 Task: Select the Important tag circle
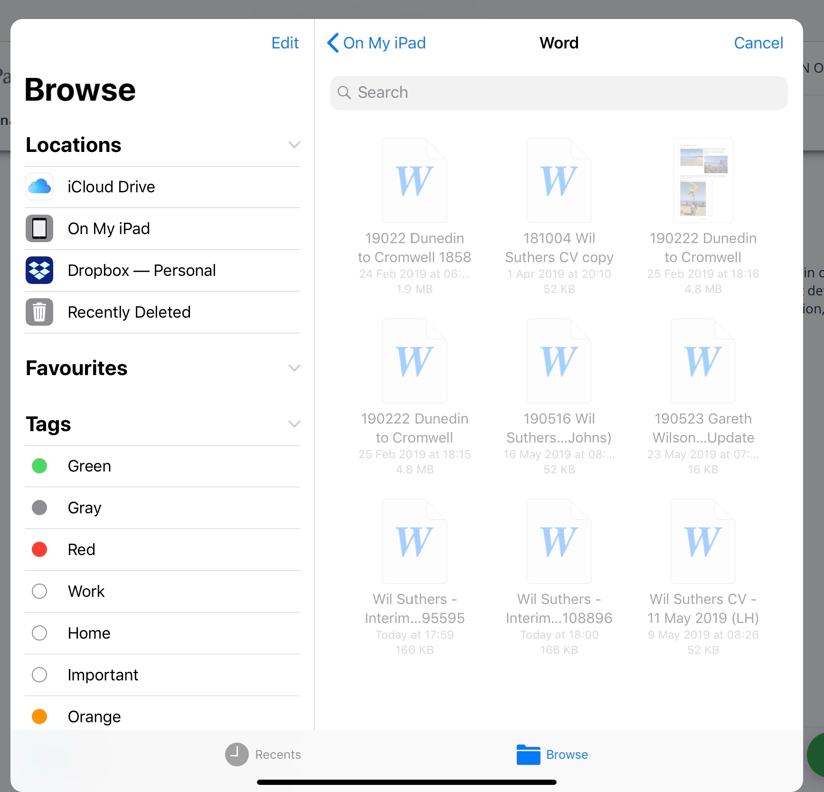click(39, 675)
